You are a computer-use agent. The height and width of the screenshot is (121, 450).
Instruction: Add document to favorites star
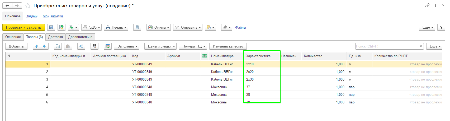pos(28,6)
